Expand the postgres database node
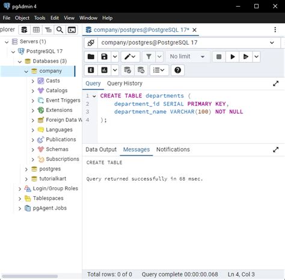The height and width of the screenshot is (280, 285). click(26, 169)
